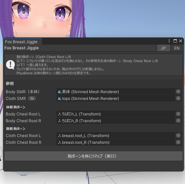
Task: Click the breast.root_R Transform field
Action: [x=119, y=142]
